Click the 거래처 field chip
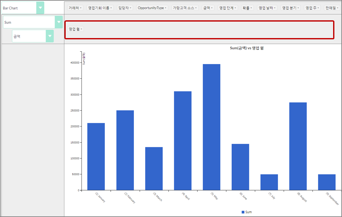This screenshot has height=217, width=342. click(75, 8)
